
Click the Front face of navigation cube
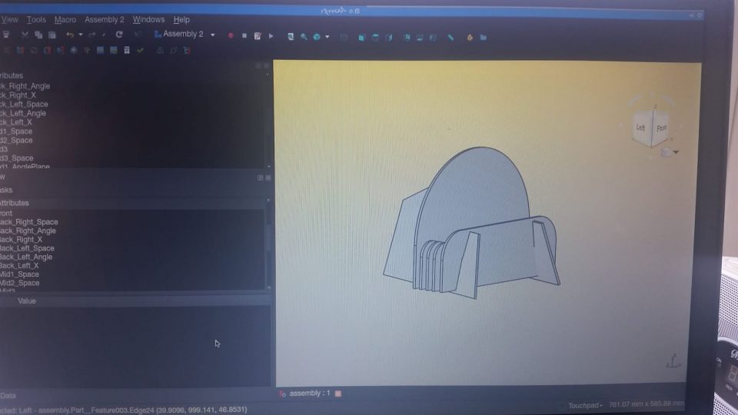click(x=661, y=128)
